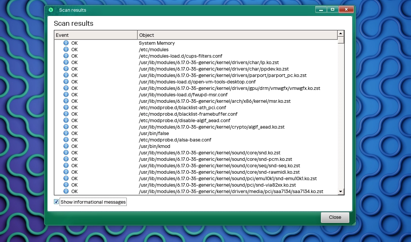Select the /usr/bin/kmod entry
Viewport: 411px width, 242px height.
(154, 146)
